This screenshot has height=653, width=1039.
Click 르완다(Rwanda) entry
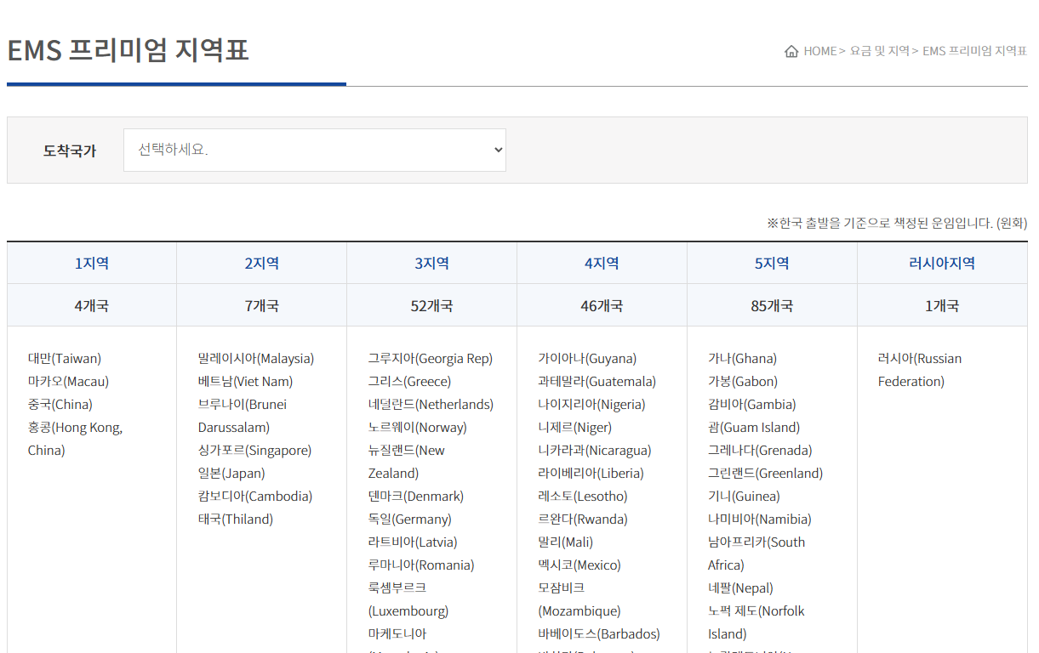pyautogui.click(x=583, y=520)
